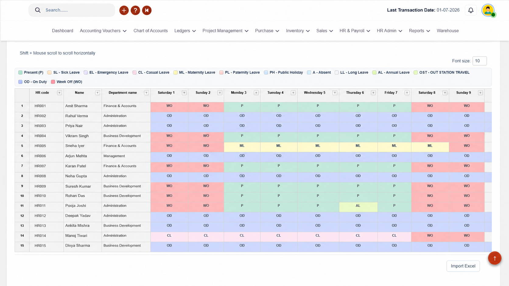Open Chart of Accounts
The width and height of the screenshot is (509, 286).
point(151,31)
